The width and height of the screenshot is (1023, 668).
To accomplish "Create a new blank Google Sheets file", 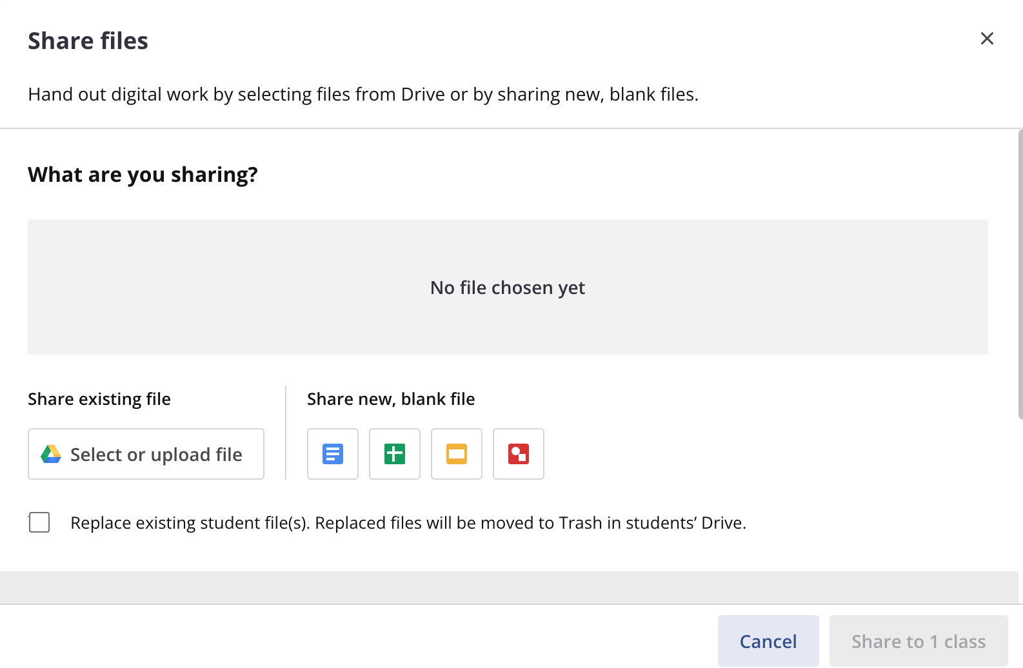I will point(395,454).
